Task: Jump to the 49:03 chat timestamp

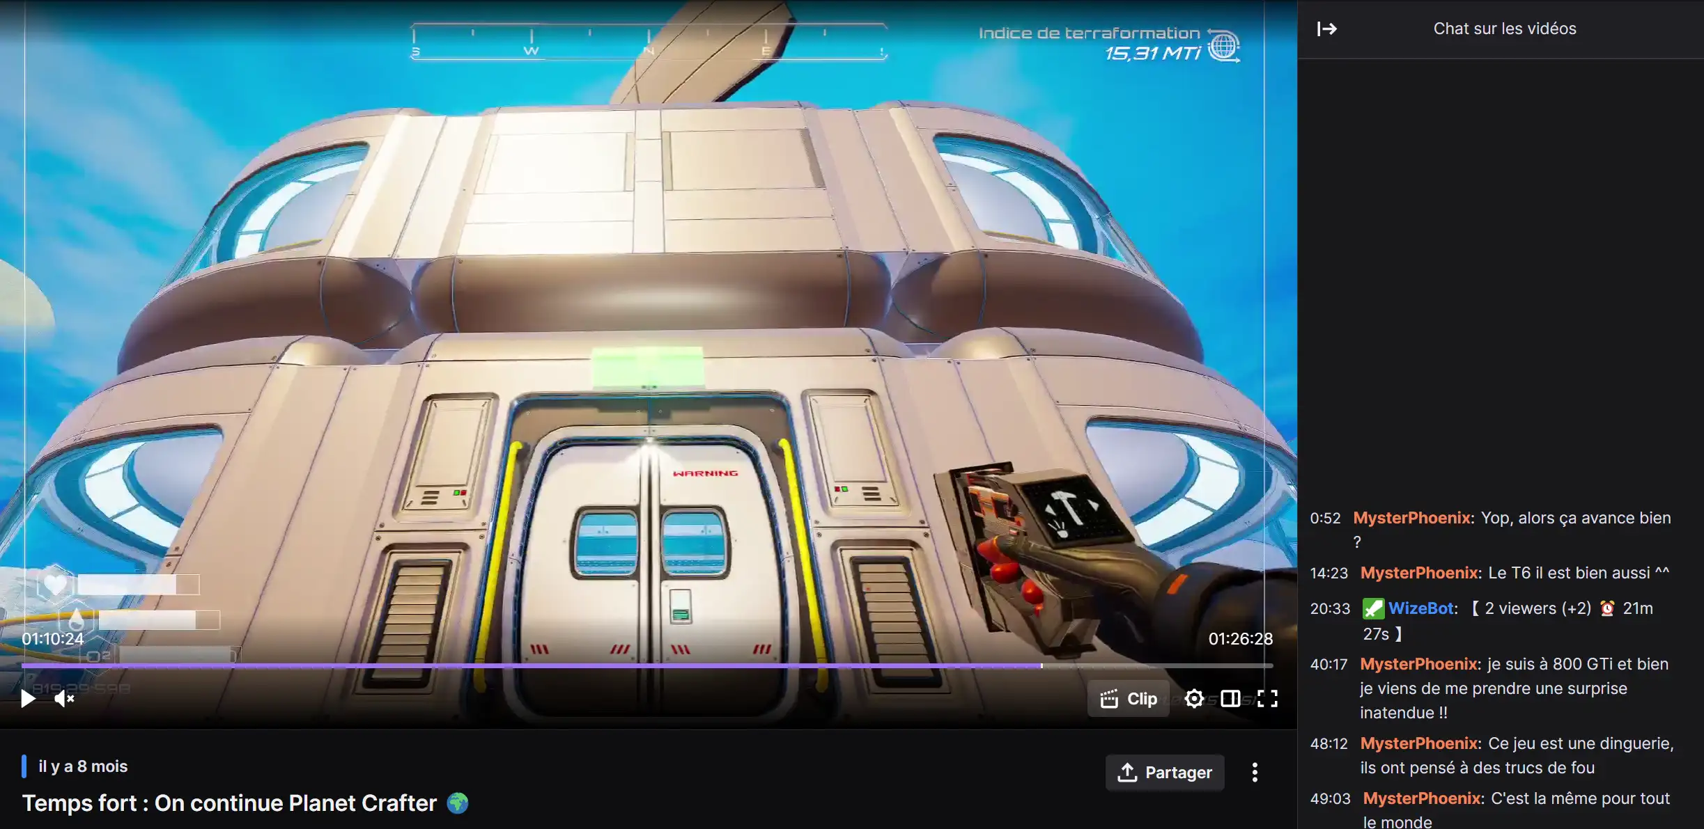Action: [1330, 798]
